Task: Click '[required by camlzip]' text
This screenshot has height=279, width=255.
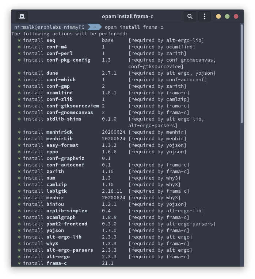Action: pos(159,99)
